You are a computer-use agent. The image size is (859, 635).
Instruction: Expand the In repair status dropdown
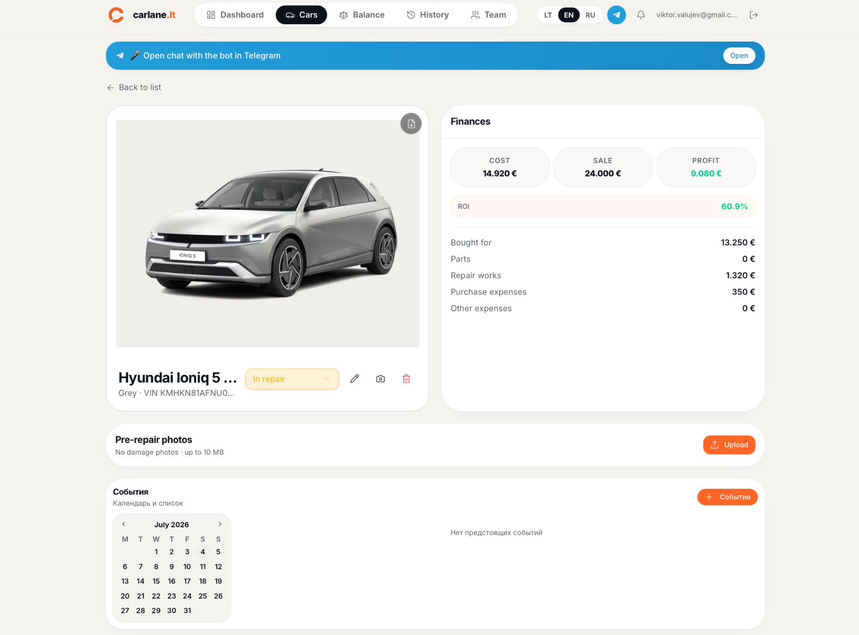coord(292,379)
